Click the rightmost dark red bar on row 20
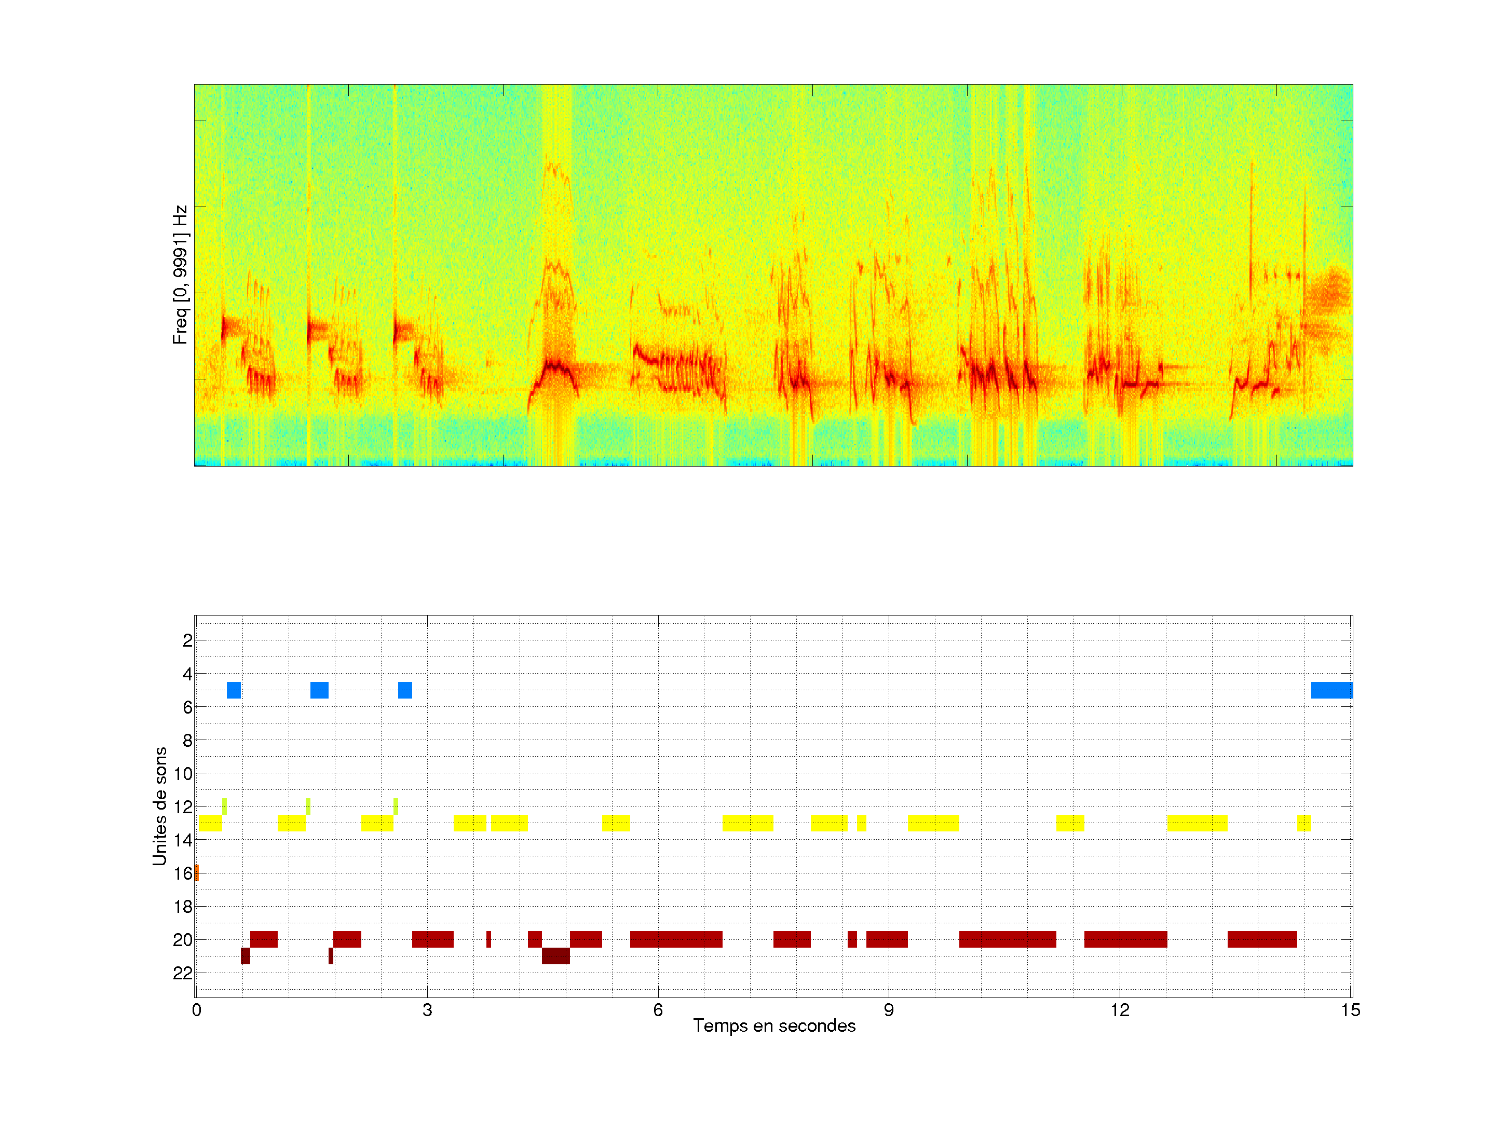This screenshot has height=1121, width=1495. tap(1262, 939)
